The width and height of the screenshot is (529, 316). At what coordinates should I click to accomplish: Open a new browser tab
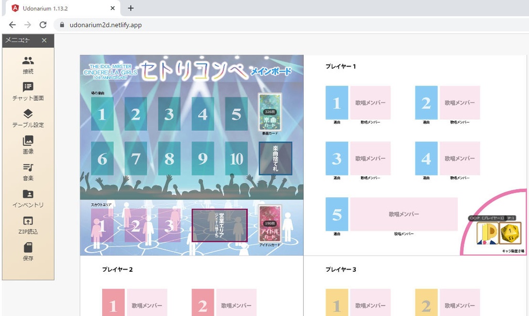131,8
